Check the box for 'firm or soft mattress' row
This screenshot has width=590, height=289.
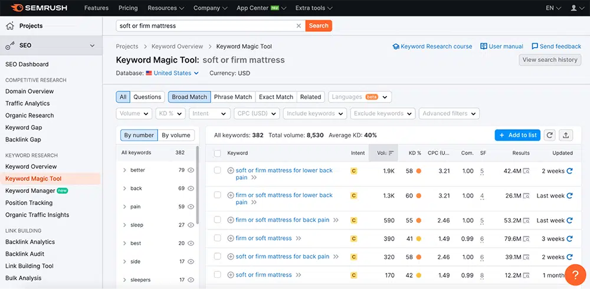tap(217, 238)
